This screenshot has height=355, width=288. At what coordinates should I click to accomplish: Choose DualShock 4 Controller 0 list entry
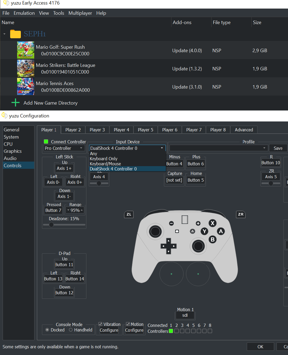127,169
